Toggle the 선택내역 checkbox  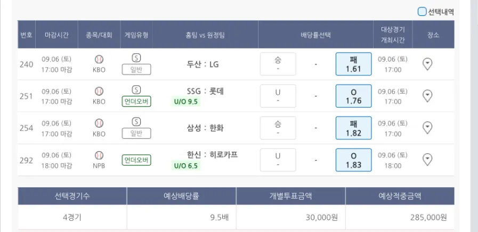(422, 11)
